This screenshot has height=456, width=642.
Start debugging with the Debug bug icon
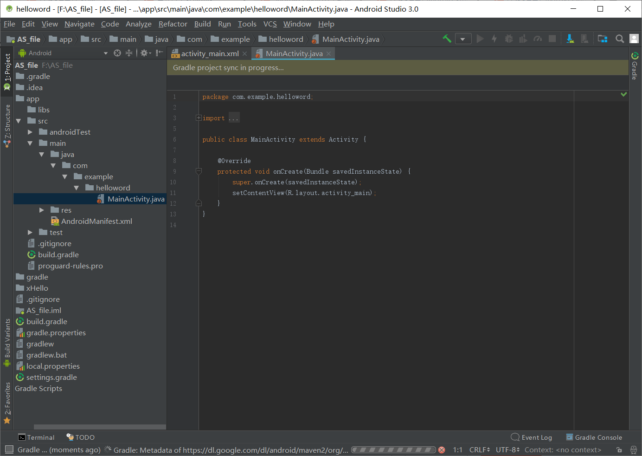click(509, 39)
